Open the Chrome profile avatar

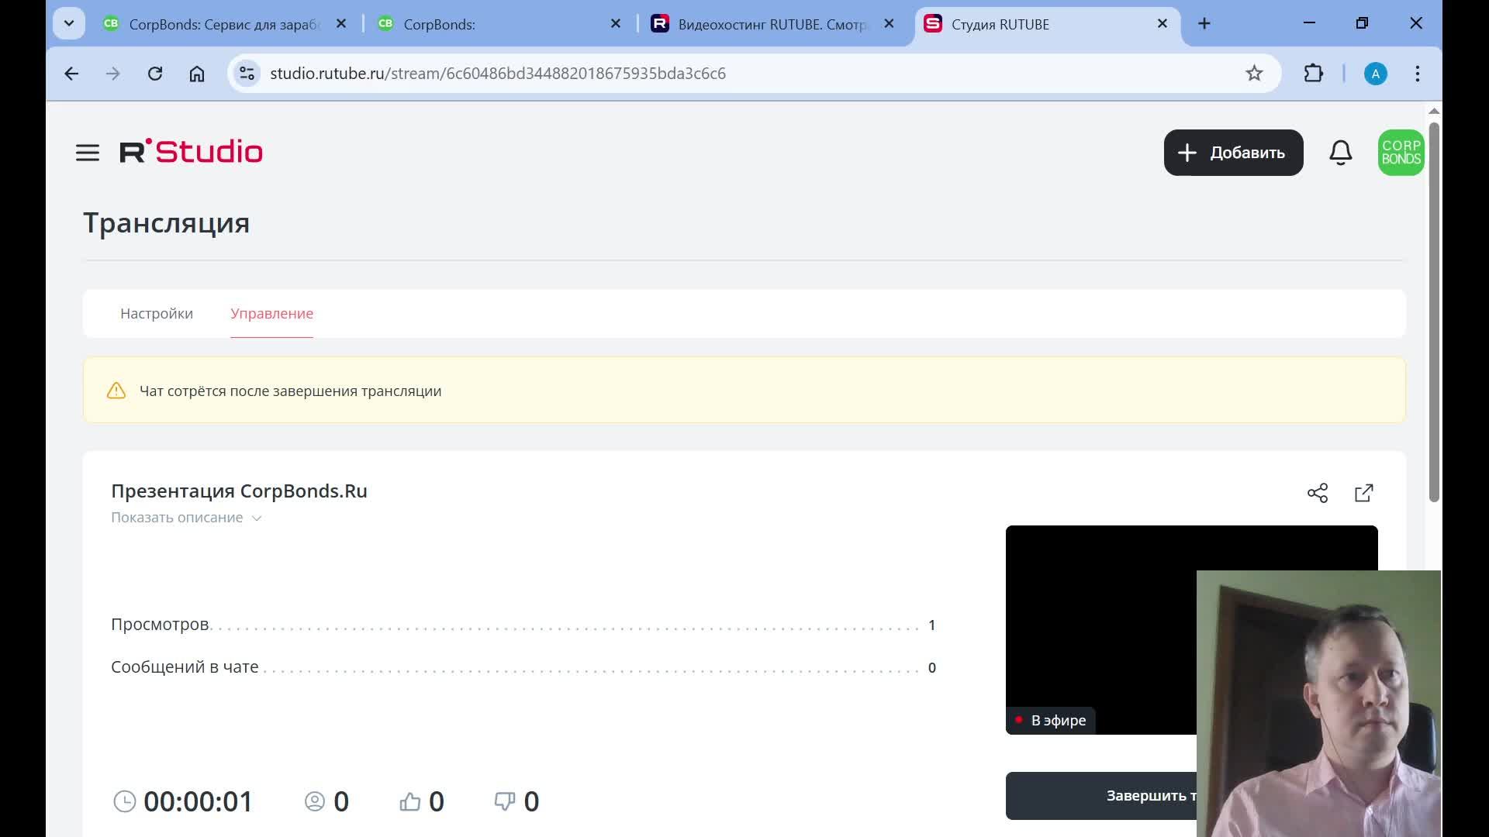tap(1376, 74)
